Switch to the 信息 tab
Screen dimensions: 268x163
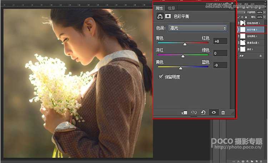[172, 8]
